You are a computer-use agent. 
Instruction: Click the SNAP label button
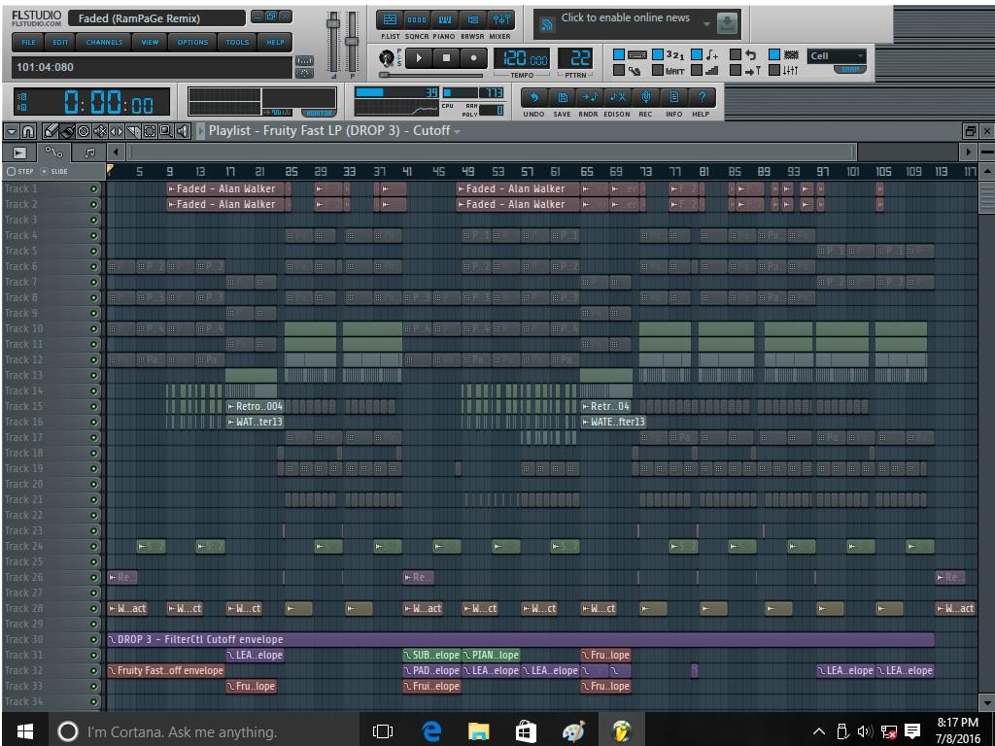click(850, 69)
